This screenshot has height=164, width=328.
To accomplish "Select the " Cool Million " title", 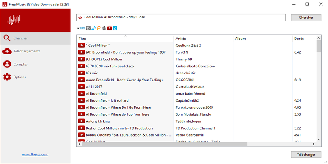I will 98,46.
